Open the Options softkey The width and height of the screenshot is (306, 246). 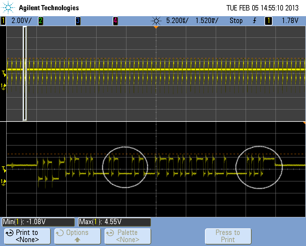click(77, 236)
